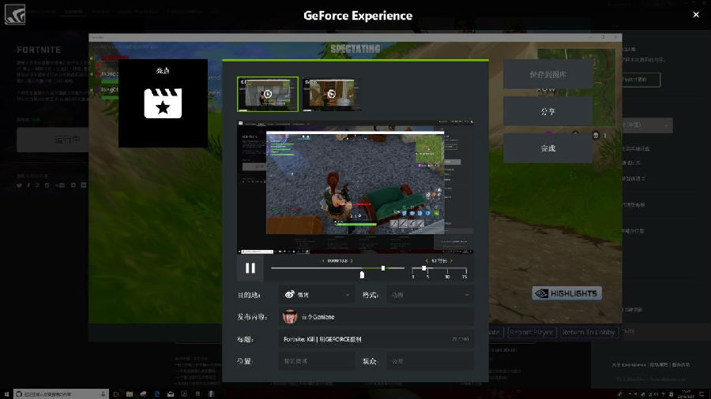
Task: Click the playhead marker below the timeline
Action: [362, 274]
